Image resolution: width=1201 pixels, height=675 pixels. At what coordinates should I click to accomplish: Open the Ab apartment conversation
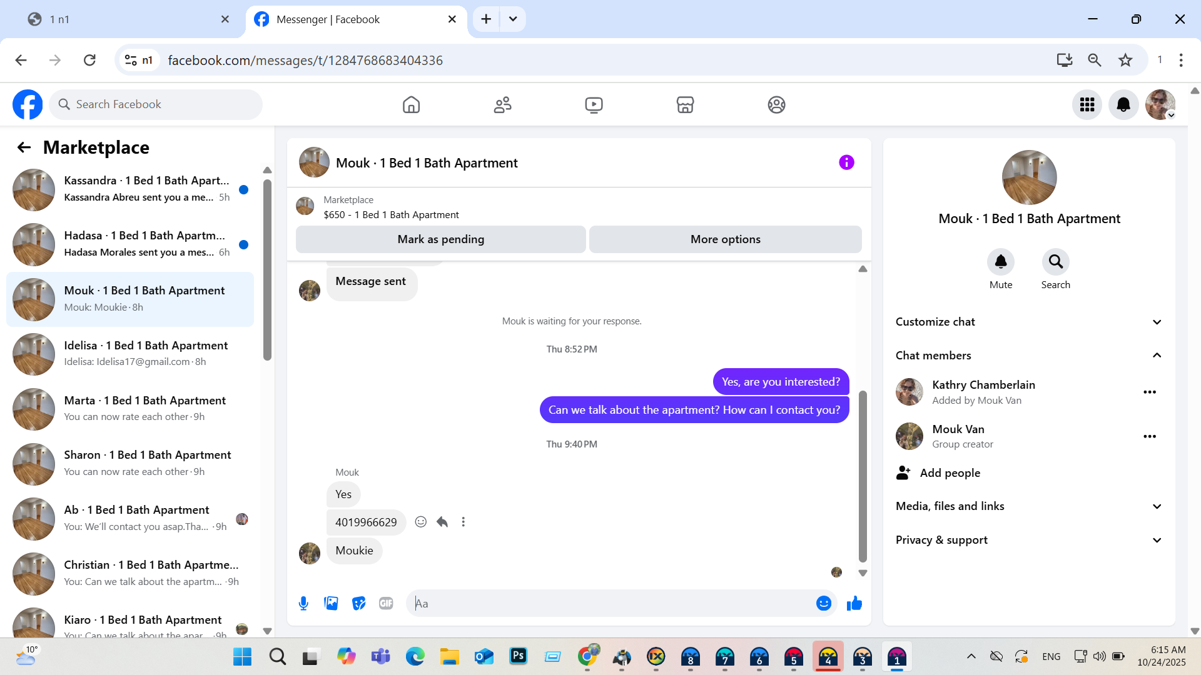click(x=130, y=519)
